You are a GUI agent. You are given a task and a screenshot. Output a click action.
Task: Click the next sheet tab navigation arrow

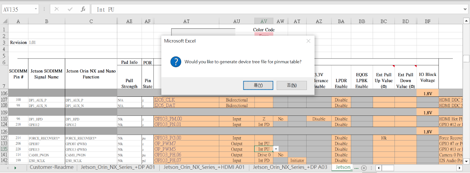[x=15, y=168]
